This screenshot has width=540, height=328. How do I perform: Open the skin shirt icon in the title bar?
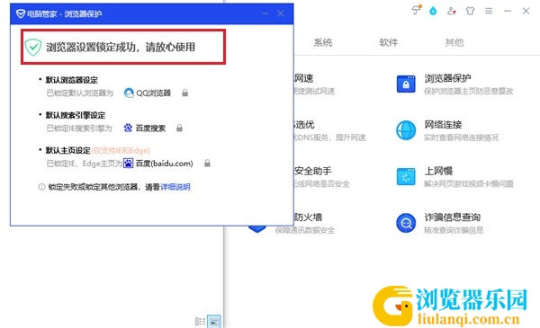470,11
